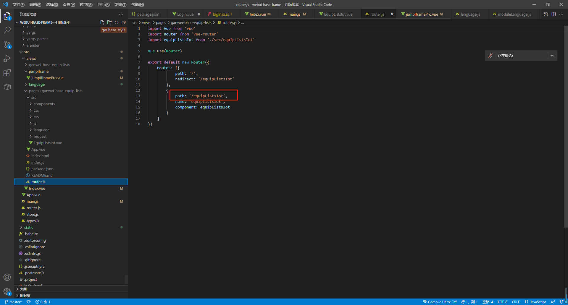Open the Extensions view

tap(7, 73)
